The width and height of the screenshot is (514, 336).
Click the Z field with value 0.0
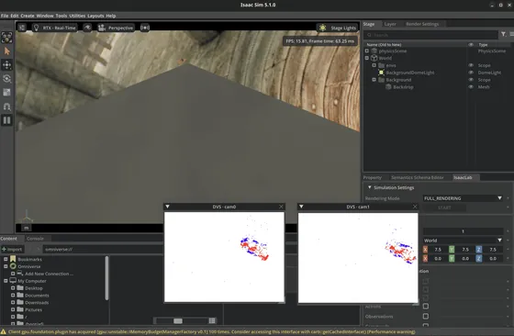pyautogui.click(x=493, y=258)
